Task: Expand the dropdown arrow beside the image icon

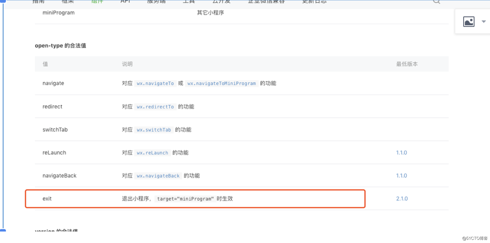Action: 484,22
